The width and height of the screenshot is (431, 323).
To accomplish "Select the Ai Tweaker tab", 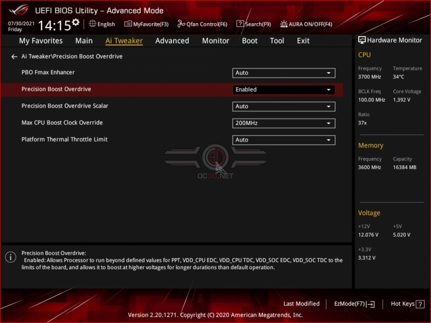I will click(124, 41).
